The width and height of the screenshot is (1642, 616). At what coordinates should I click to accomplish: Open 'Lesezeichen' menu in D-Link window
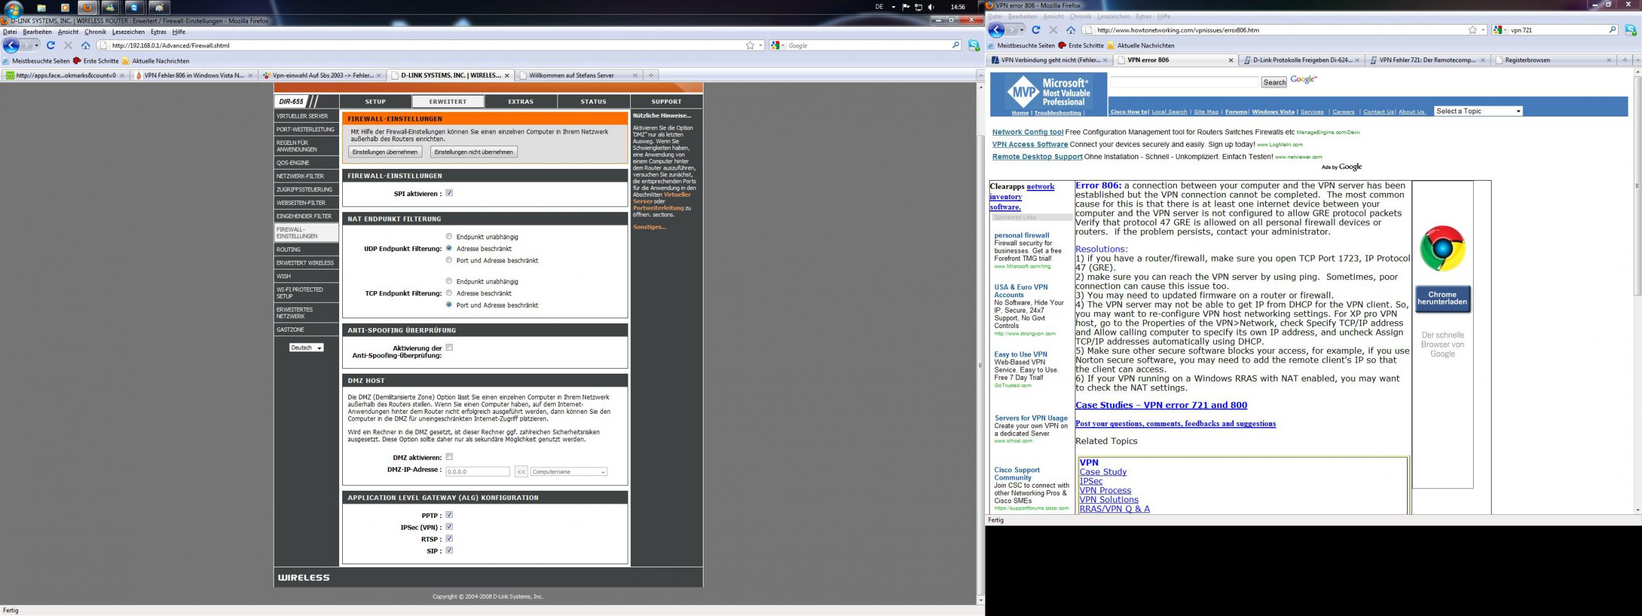128,32
